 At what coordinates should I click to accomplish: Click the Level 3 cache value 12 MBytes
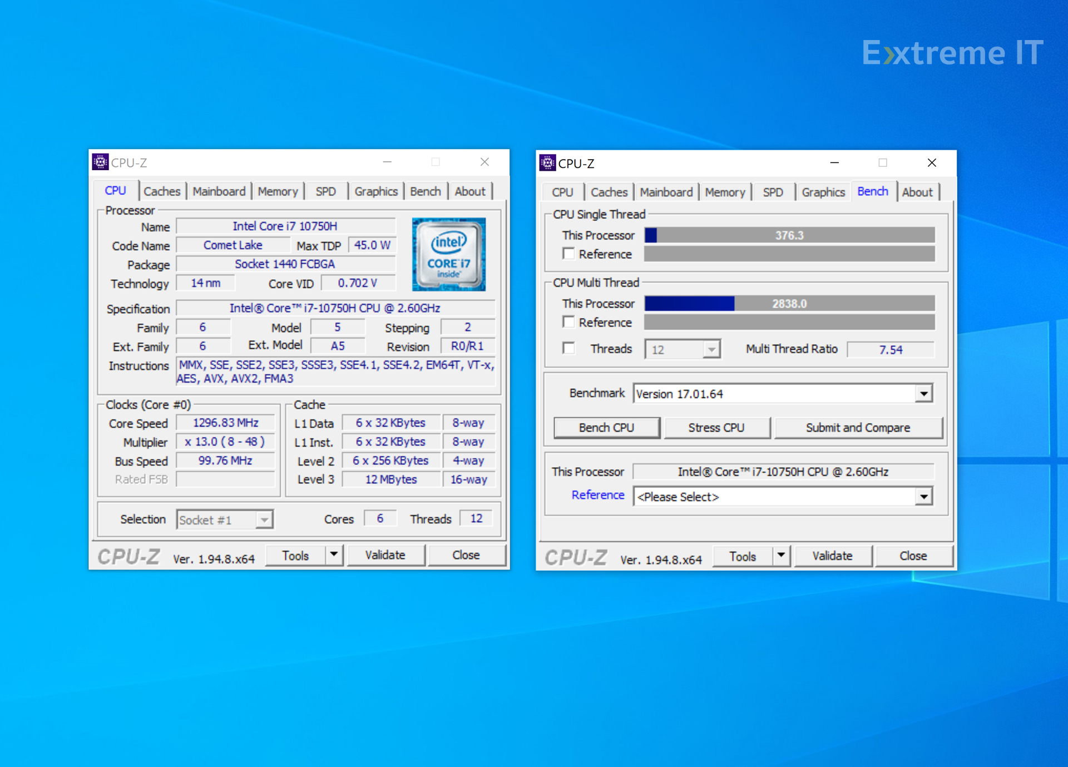pyautogui.click(x=391, y=479)
